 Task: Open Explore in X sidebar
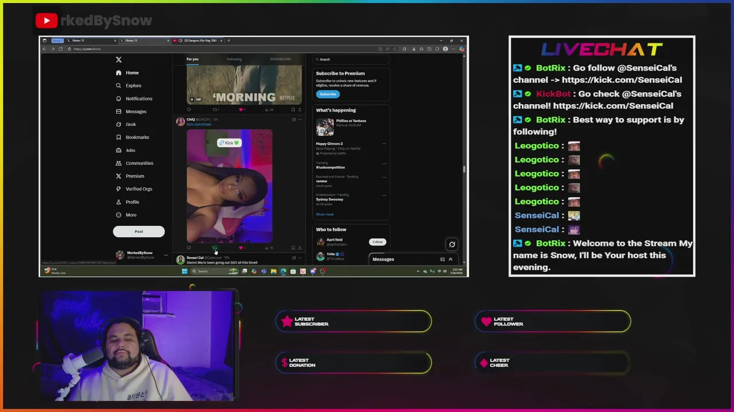pos(128,86)
